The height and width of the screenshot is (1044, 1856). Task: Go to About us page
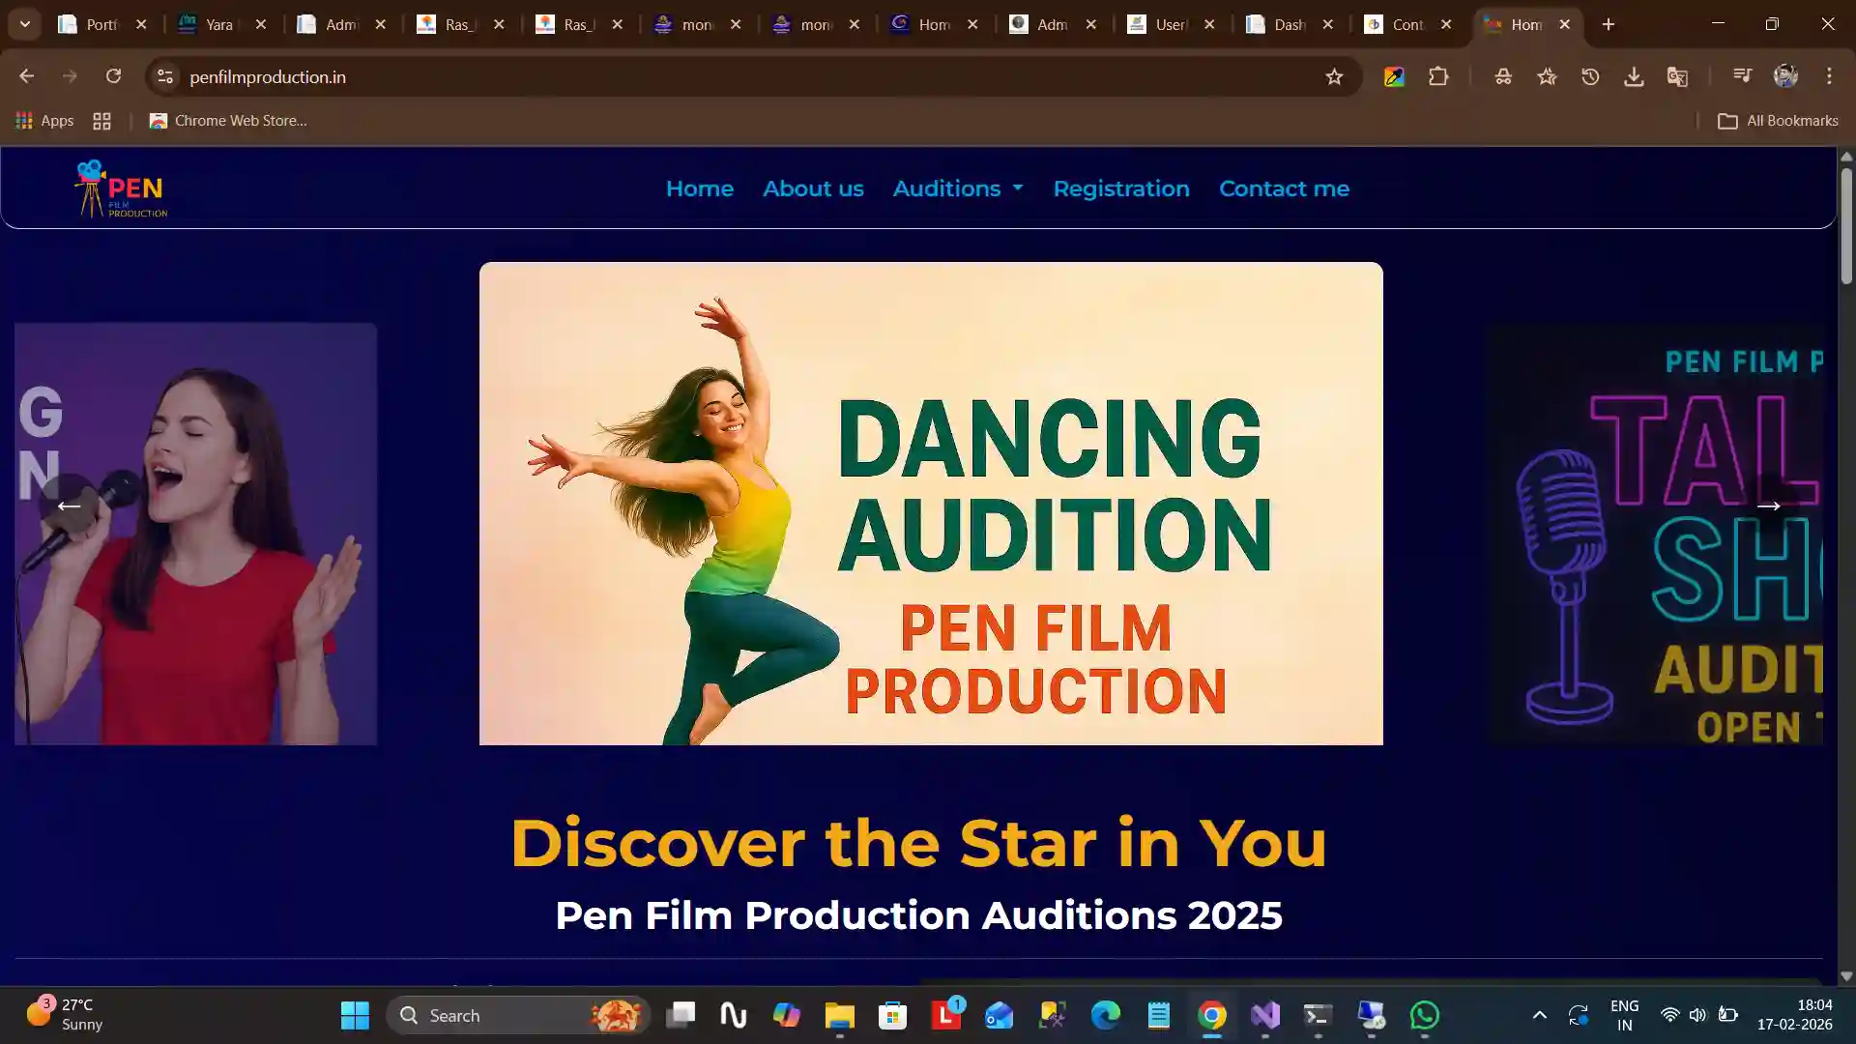(812, 188)
